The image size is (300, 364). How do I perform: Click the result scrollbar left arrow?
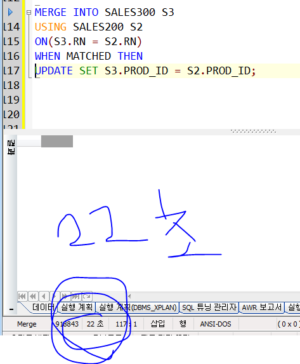point(129,296)
